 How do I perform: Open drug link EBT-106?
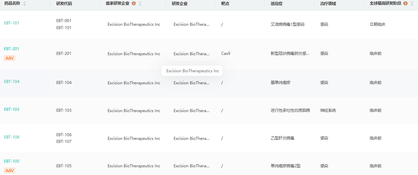click(12, 137)
